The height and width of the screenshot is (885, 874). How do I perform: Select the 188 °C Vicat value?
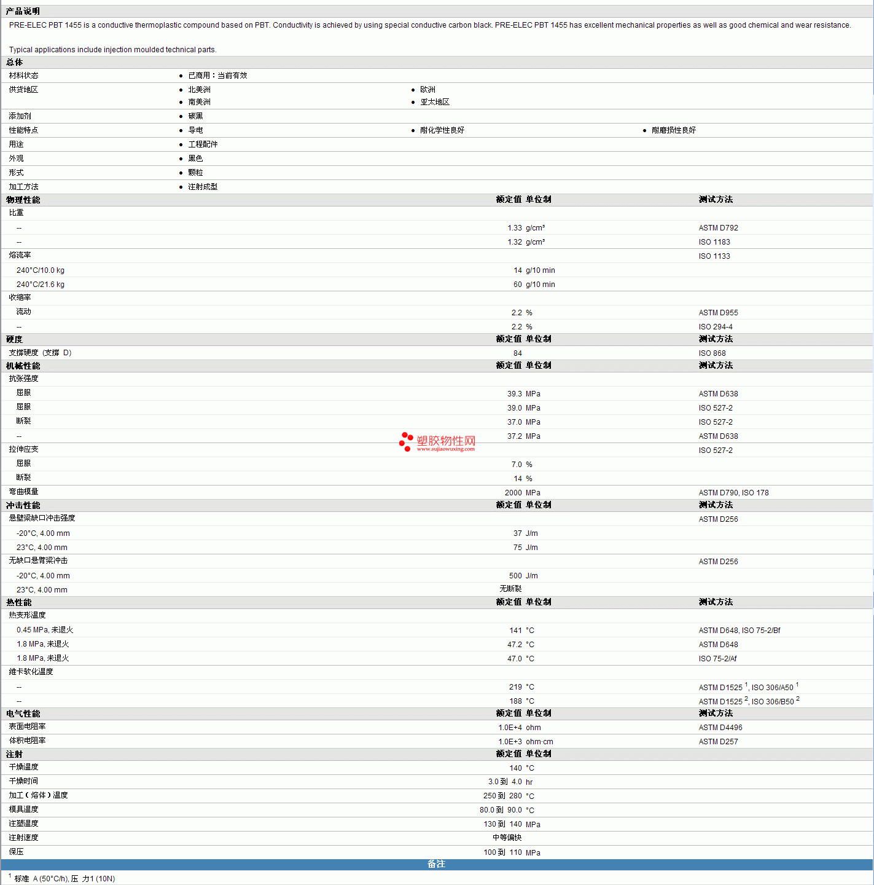(x=522, y=701)
